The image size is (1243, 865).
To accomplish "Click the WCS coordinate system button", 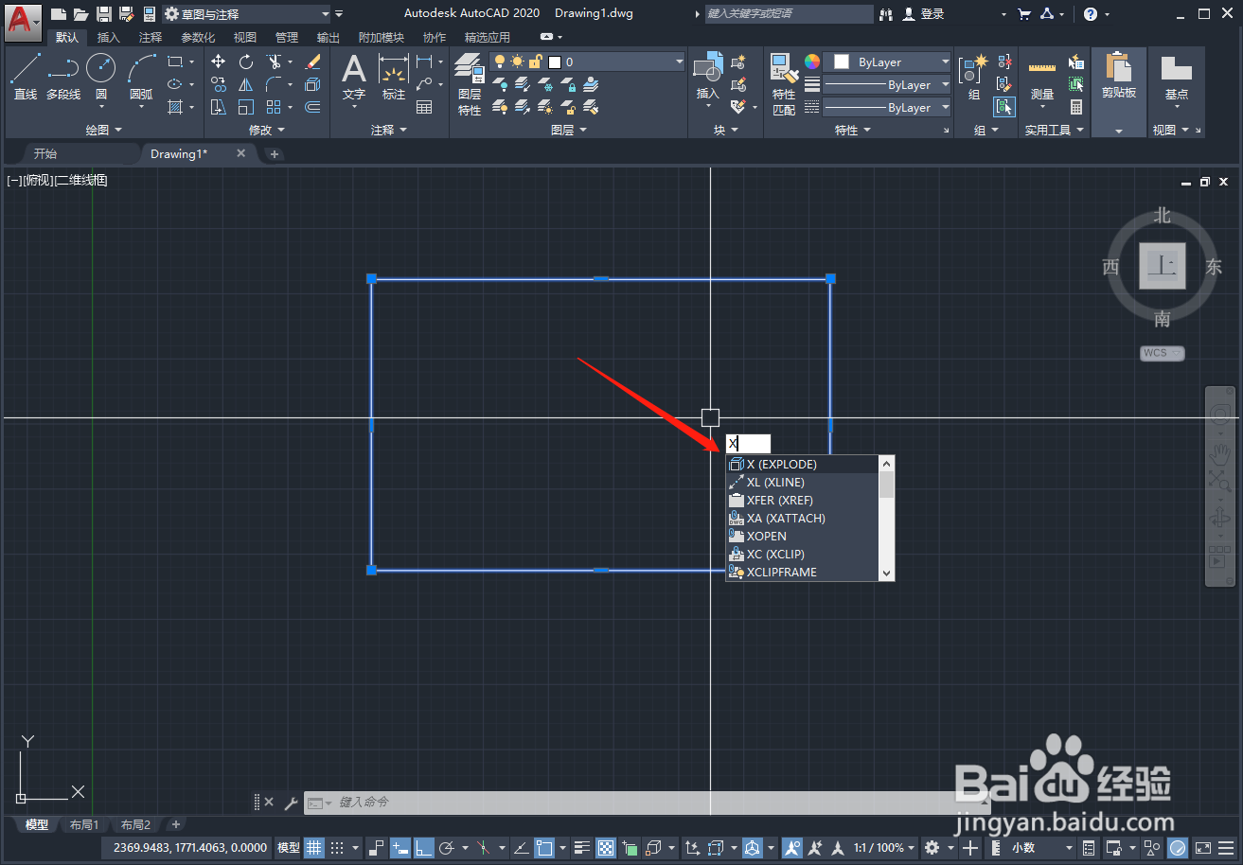I will (x=1162, y=353).
